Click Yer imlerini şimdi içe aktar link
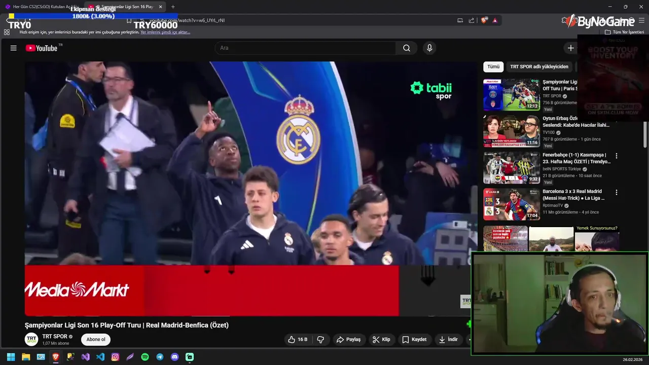649x365 pixels. tap(165, 32)
